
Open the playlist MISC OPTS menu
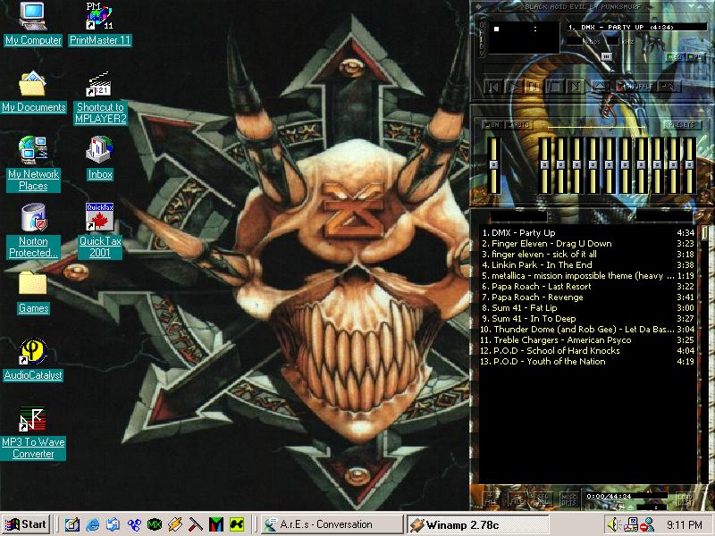(x=568, y=498)
